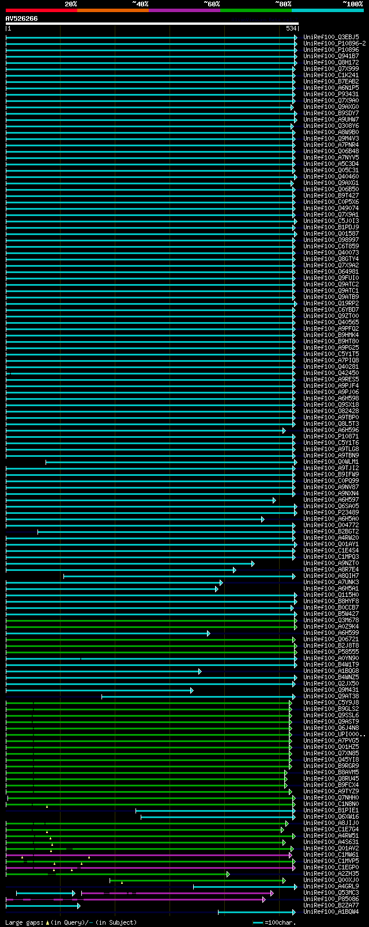Select the UniRef100_P58555 label

331,652
